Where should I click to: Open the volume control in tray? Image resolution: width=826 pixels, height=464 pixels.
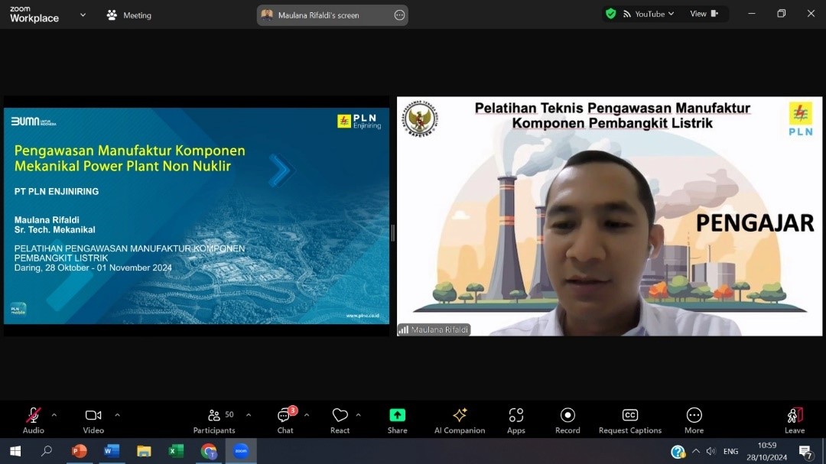[x=711, y=451]
